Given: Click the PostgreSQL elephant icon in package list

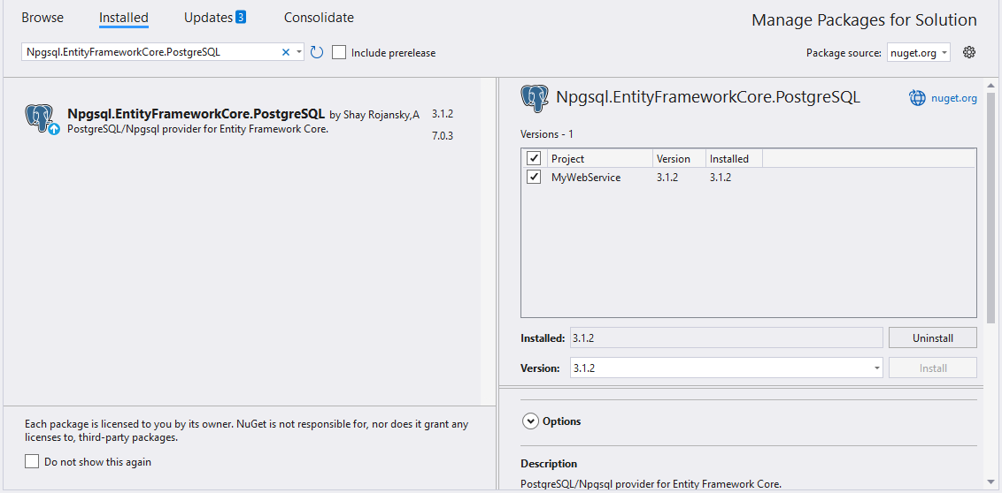Looking at the screenshot, I should pos(40,118).
